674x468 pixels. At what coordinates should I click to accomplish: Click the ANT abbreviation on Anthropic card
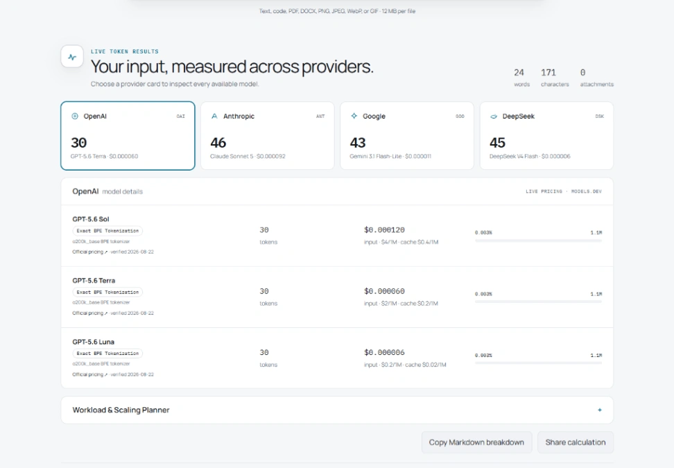point(320,116)
